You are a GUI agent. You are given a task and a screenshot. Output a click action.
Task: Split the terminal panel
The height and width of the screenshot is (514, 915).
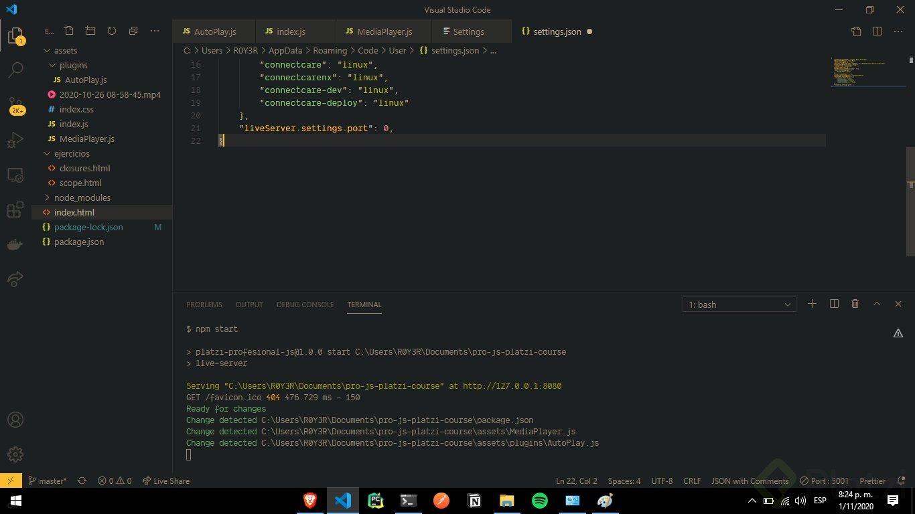tap(834, 304)
